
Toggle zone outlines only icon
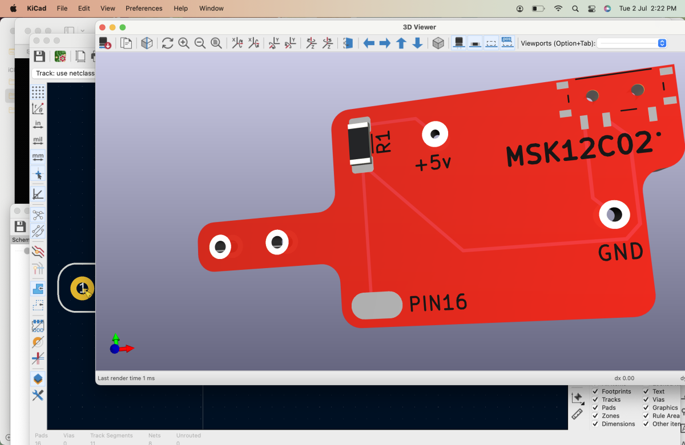click(x=38, y=305)
